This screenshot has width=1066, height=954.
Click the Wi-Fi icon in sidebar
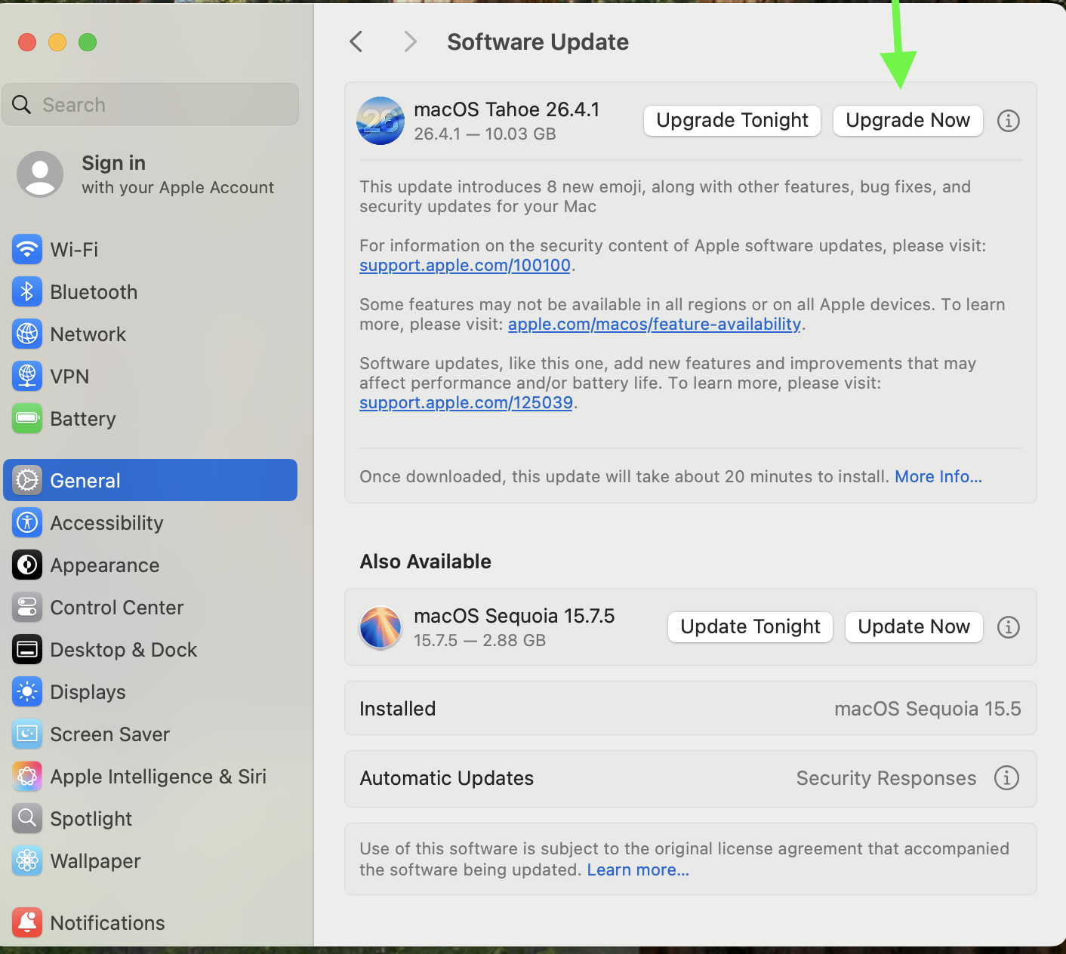(x=27, y=249)
